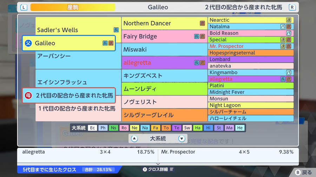Select the Ns lineage swatch
316x177 pixels.
113,128
